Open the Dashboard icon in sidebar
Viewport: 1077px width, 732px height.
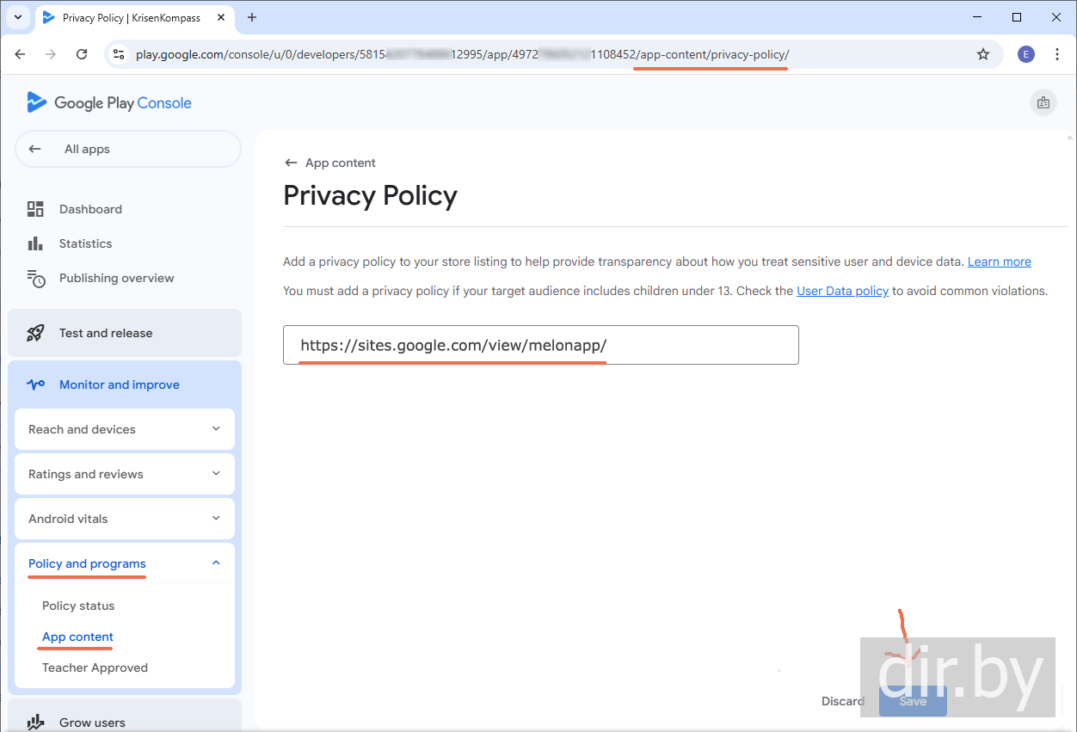click(x=35, y=209)
